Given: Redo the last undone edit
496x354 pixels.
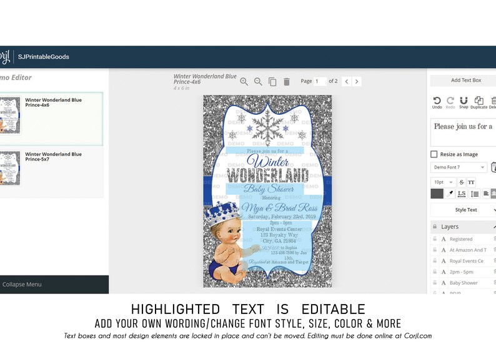Looking at the screenshot, I should click(x=450, y=103).
